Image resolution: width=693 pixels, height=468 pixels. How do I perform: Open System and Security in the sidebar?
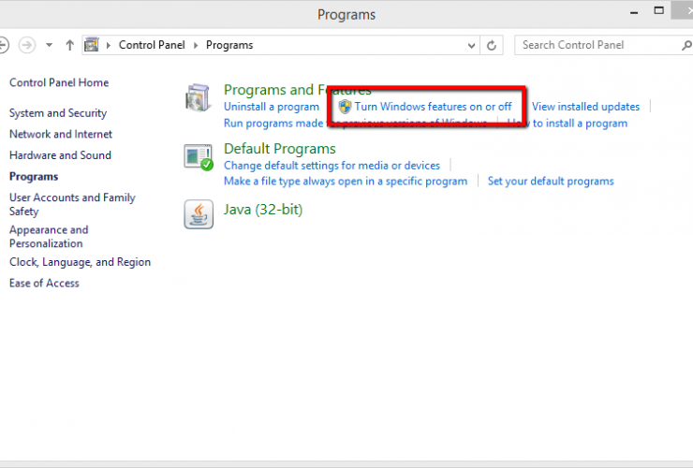(x=58, y=113)
